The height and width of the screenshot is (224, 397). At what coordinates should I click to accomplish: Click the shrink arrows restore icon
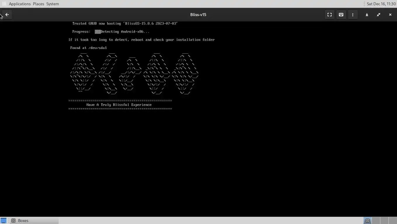pos(379,15)
